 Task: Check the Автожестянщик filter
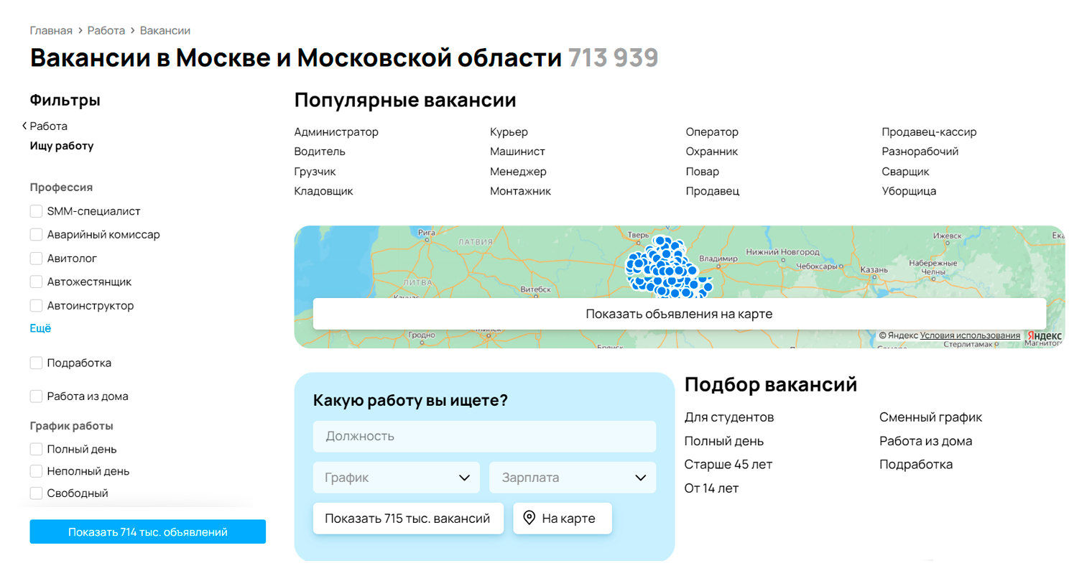36,282
